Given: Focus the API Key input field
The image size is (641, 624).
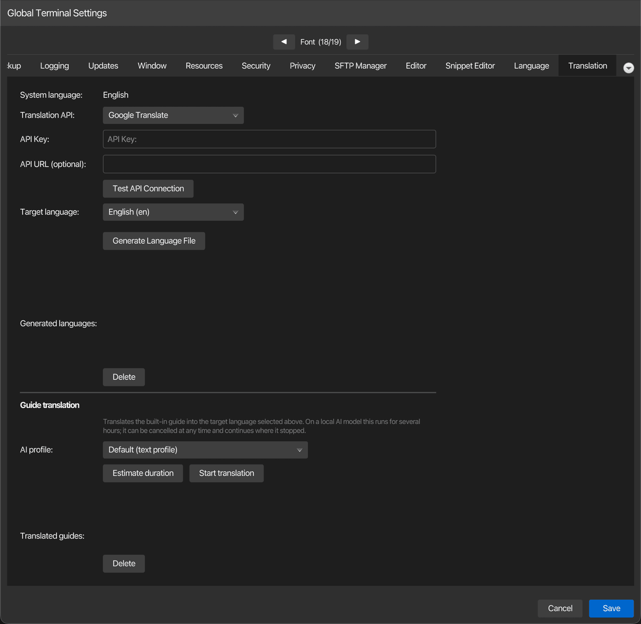Looking at the screenshot, I should point(269,139).
